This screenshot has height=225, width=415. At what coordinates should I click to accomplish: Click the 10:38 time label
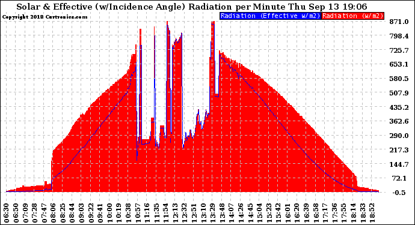coord(128,213)
